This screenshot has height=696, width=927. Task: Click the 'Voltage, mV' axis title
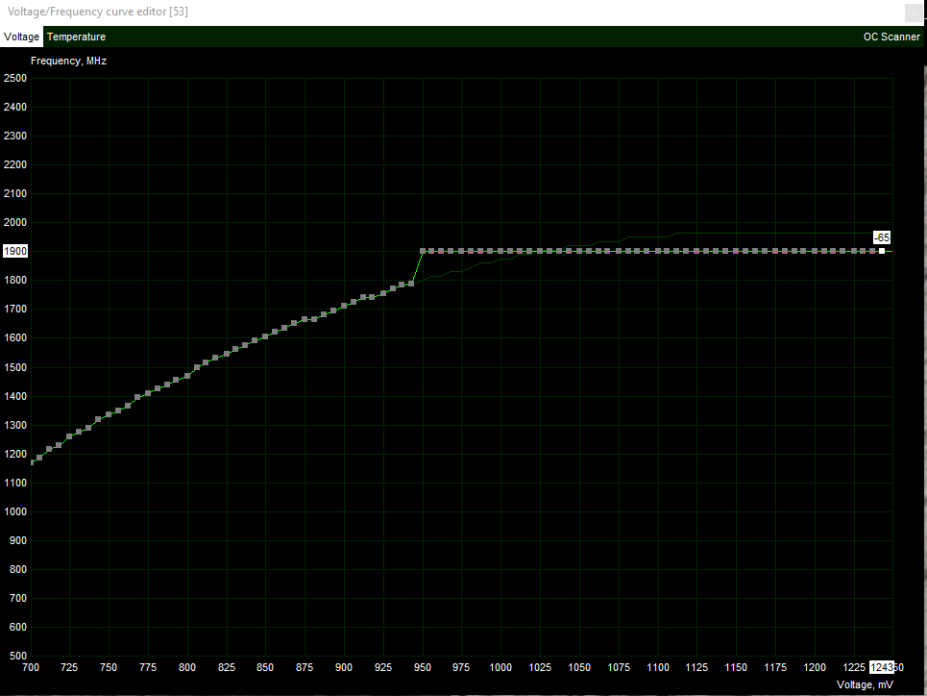(x=865, y=684)
